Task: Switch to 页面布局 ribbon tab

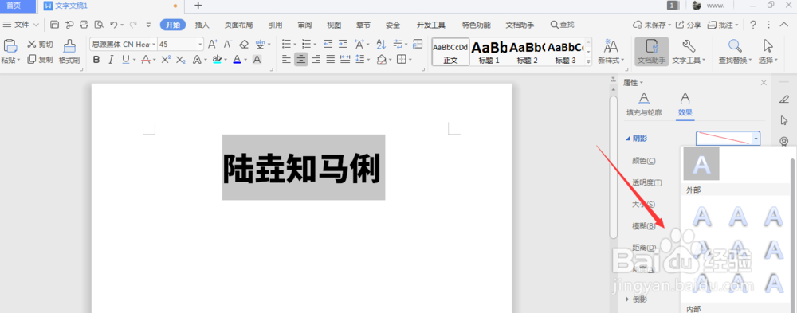Action: coord(239,25)
